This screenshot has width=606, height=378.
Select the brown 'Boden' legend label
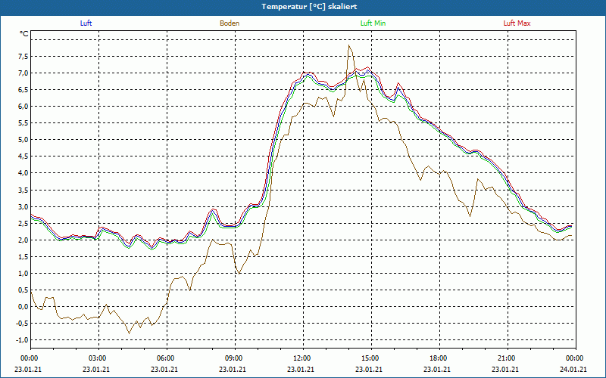click(x=230, y=23)
